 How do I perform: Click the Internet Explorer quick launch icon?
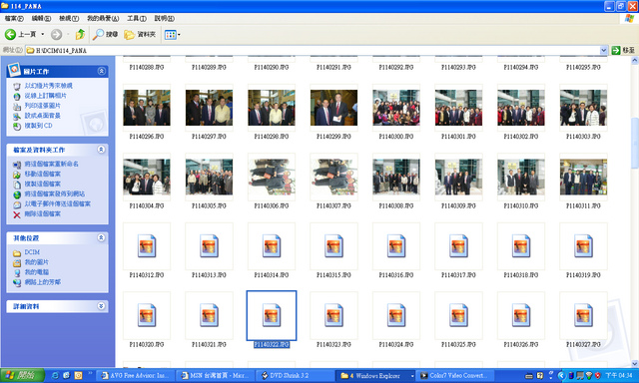pyautogui.click(x=55, y=376)
